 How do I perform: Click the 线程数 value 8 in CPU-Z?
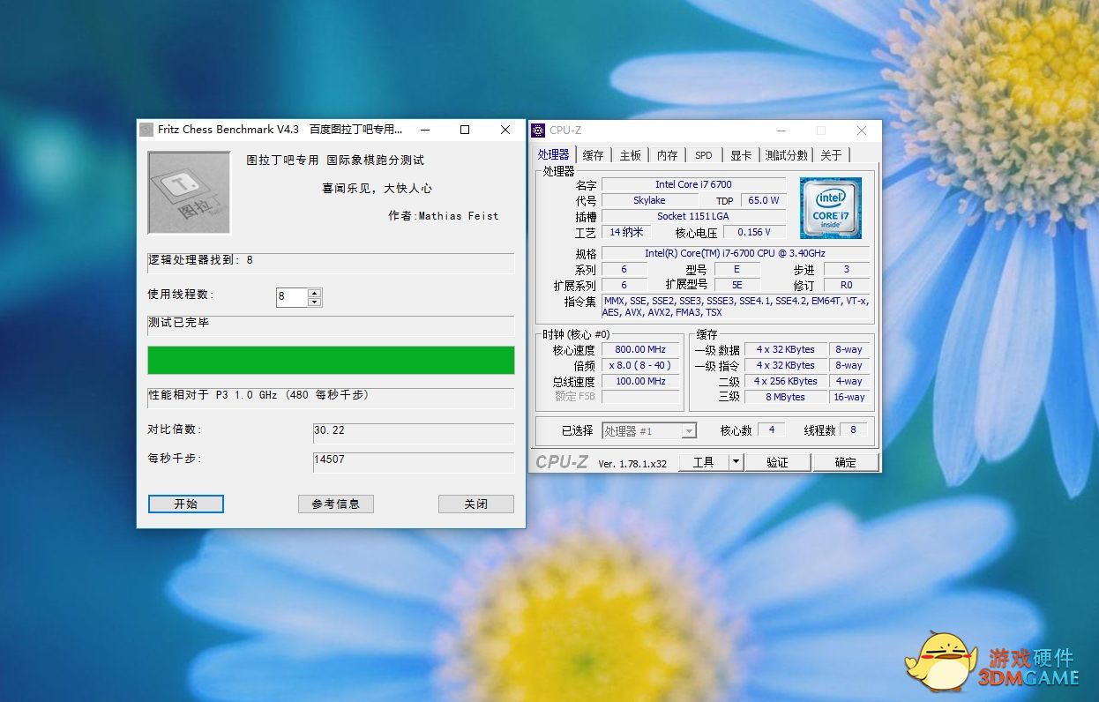853,429
